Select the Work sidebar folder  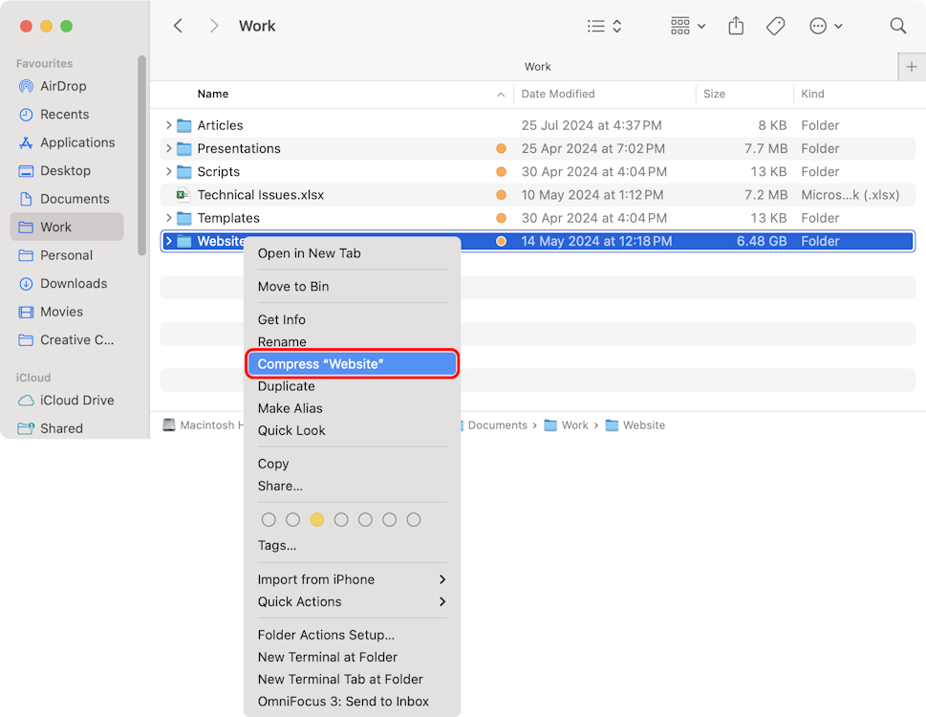pyautogui.click(x=66, y=227)
